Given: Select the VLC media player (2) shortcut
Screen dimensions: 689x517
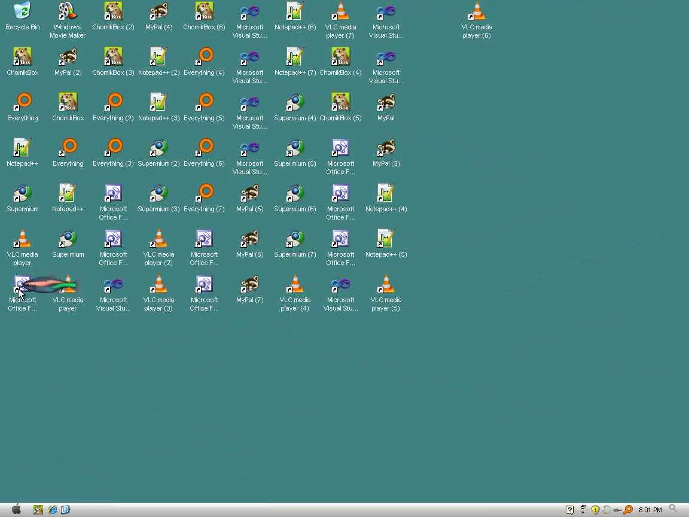Looking at the screenshot, I should 158,248.
